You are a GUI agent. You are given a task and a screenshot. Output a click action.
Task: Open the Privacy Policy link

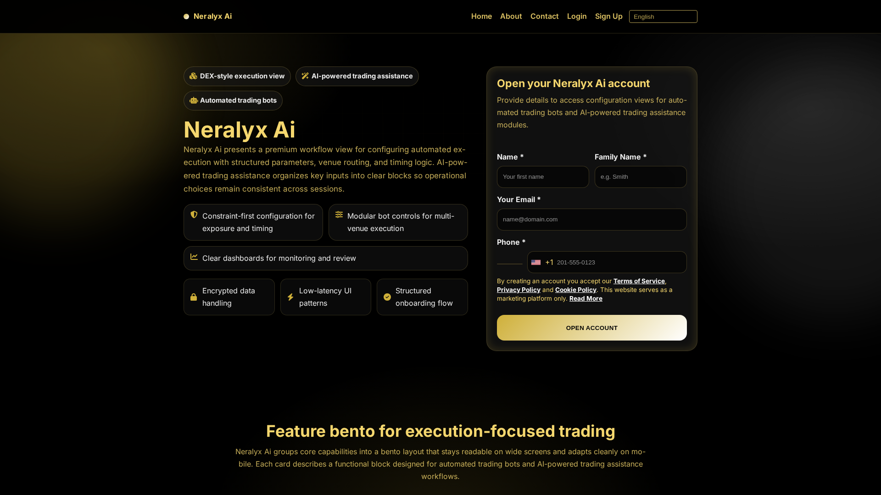tap(519, 290)
